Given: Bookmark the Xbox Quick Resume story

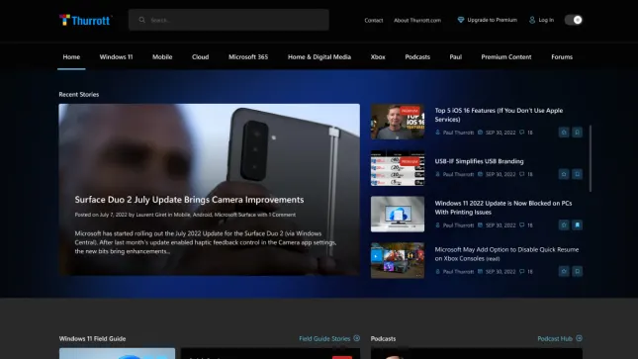Looking at the screenshot, I should [x=577, y=272].
